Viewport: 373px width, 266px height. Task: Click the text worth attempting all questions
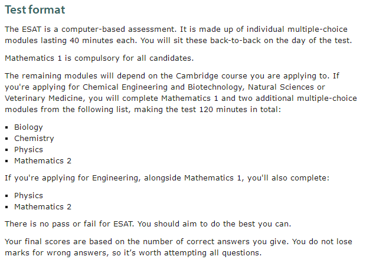coord(200,252)
